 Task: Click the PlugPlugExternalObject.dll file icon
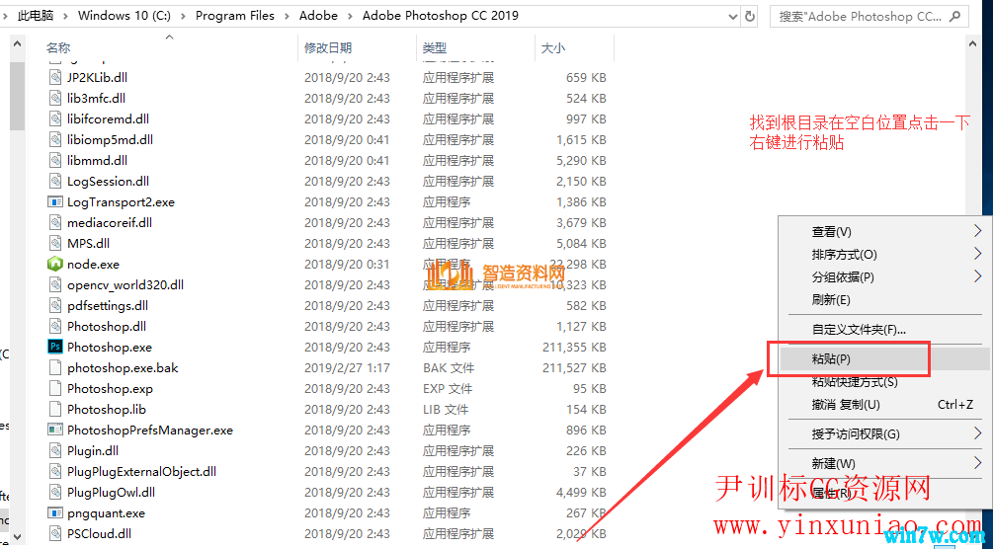[55, 472]
